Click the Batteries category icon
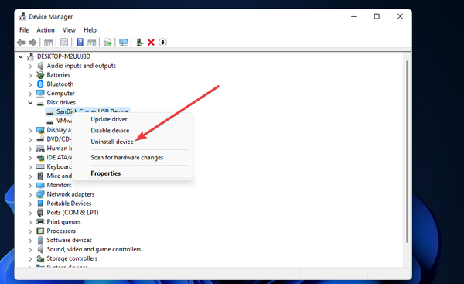 [40, 75]
